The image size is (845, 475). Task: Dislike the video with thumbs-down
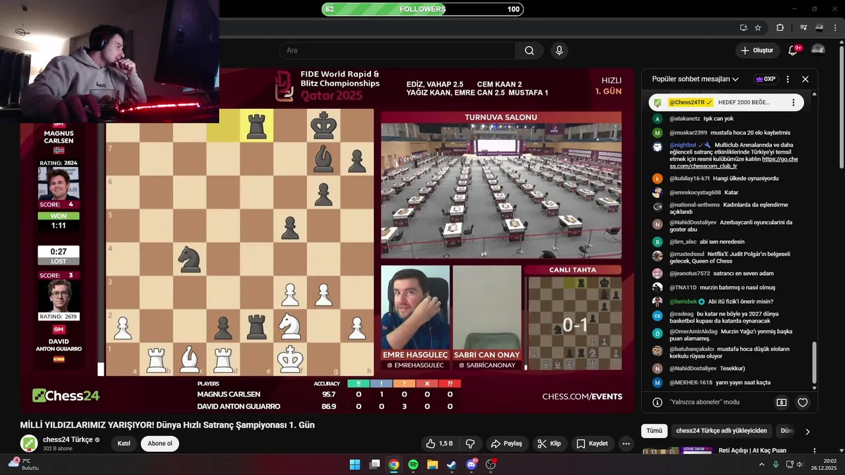coord(471,443)
